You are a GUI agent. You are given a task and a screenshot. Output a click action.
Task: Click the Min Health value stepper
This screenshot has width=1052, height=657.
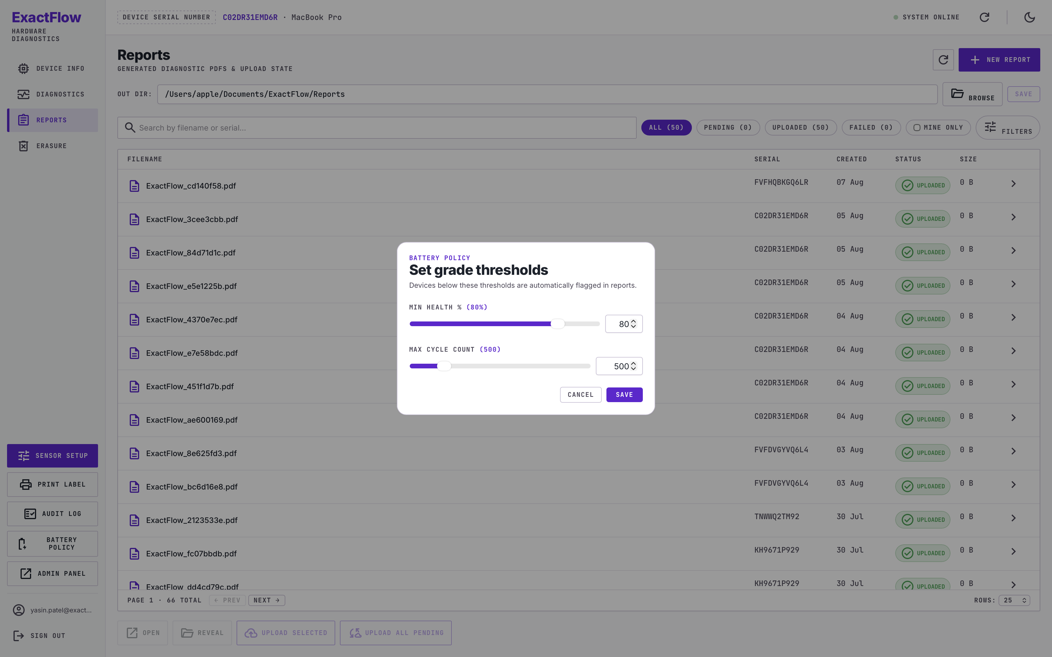[633, 324]
